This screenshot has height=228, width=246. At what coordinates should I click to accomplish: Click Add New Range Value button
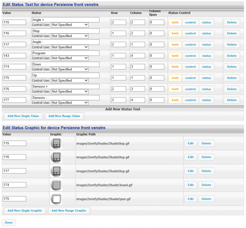[x=64, y=116]
